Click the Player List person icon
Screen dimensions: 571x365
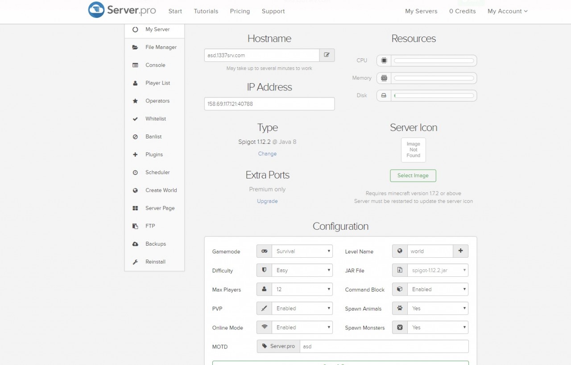(x=135, y=83)
